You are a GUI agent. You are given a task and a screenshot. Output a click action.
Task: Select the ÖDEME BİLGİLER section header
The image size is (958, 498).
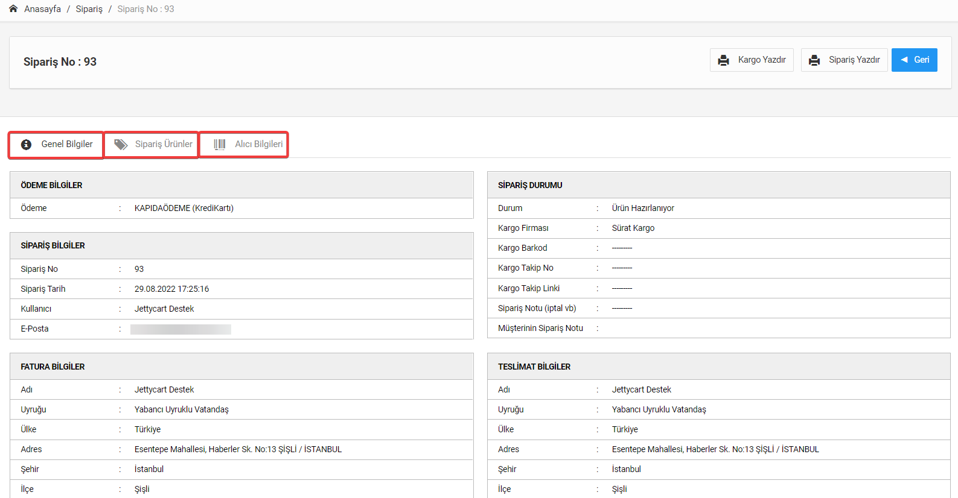(x=241, y=185)
